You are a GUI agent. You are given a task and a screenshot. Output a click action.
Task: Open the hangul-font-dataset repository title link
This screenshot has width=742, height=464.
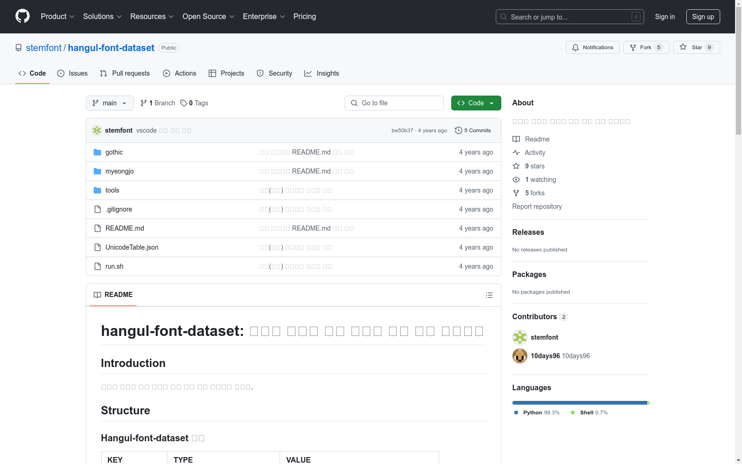111,48
